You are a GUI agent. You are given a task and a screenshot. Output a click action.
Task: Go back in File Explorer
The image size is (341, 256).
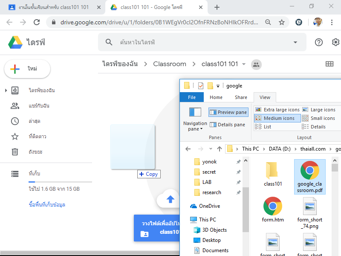tap(188, 149)
